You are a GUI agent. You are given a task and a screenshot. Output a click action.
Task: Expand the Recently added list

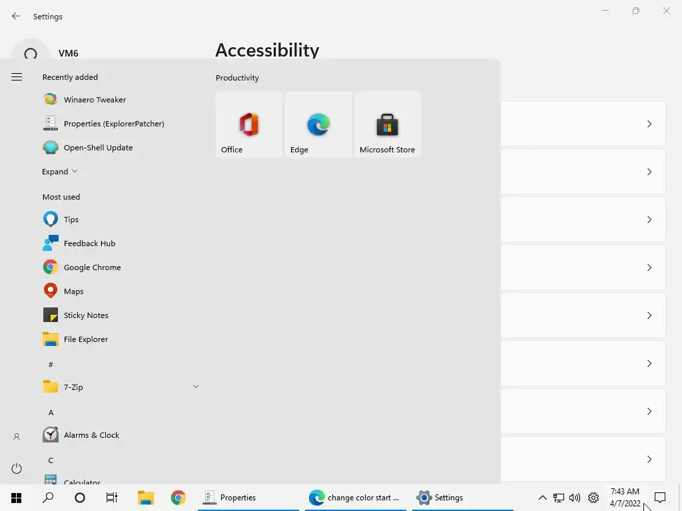click(x=59, y=172)
